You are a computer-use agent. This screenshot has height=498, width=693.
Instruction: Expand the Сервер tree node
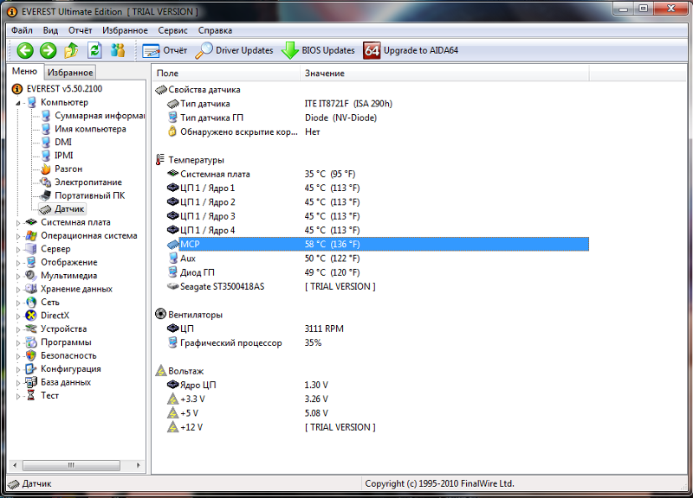(18, 249)
